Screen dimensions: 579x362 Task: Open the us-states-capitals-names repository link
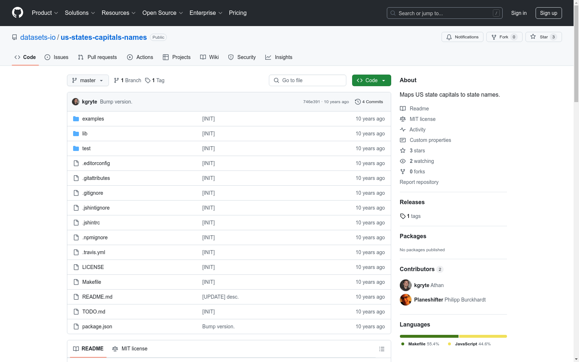104,37
